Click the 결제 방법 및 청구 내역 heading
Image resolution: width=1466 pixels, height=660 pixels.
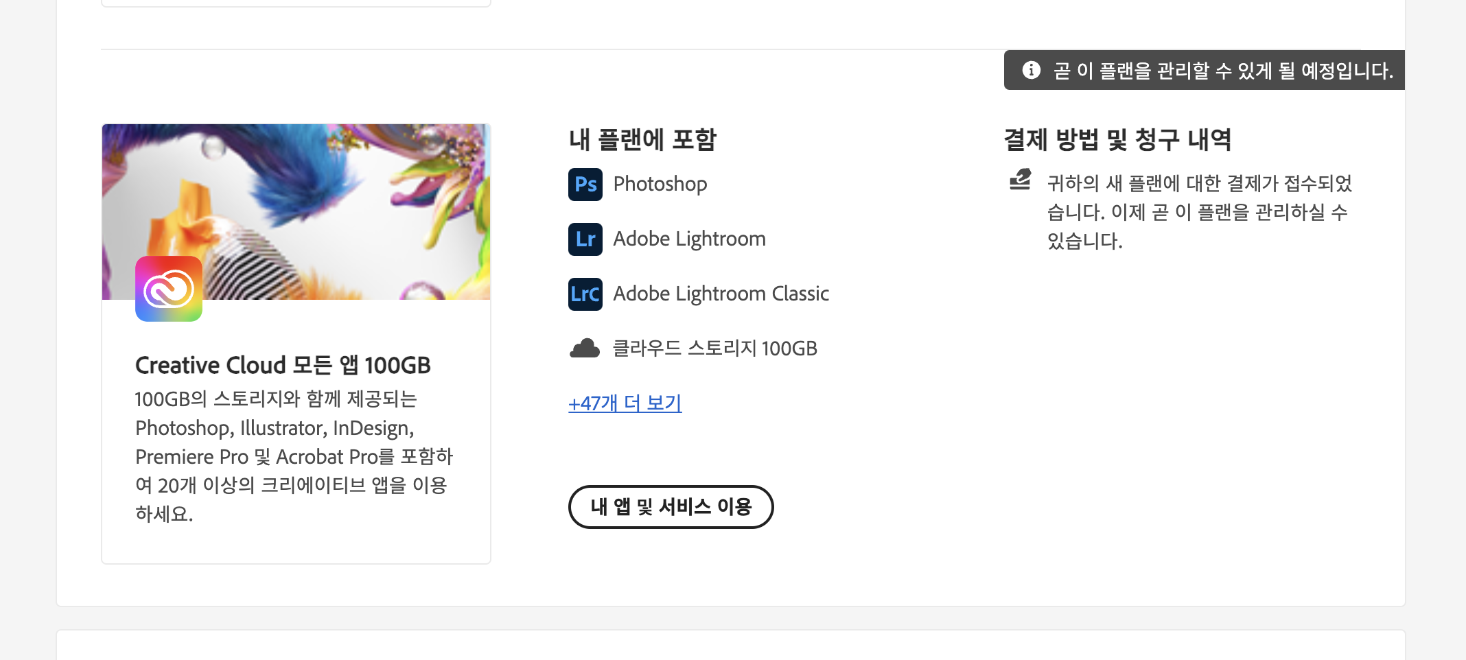coord(1117,139)
